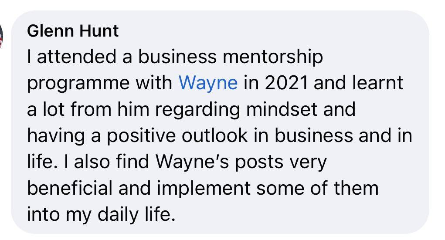Click the word "mentorship" in the comment
The image size is (445, 240).
[x=273, y=57]
